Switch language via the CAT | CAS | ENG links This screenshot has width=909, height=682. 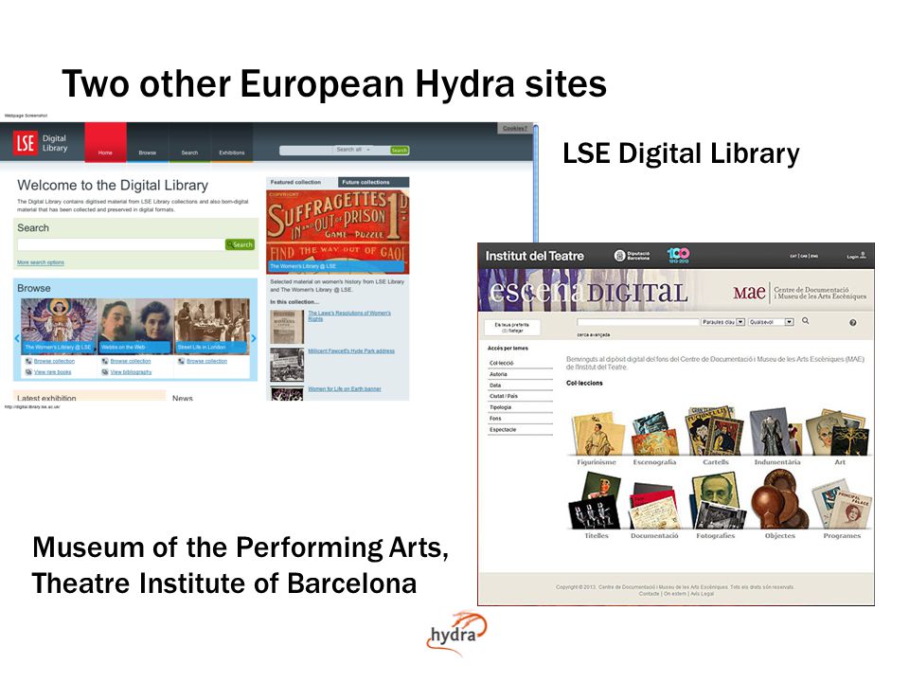(804, 256)
